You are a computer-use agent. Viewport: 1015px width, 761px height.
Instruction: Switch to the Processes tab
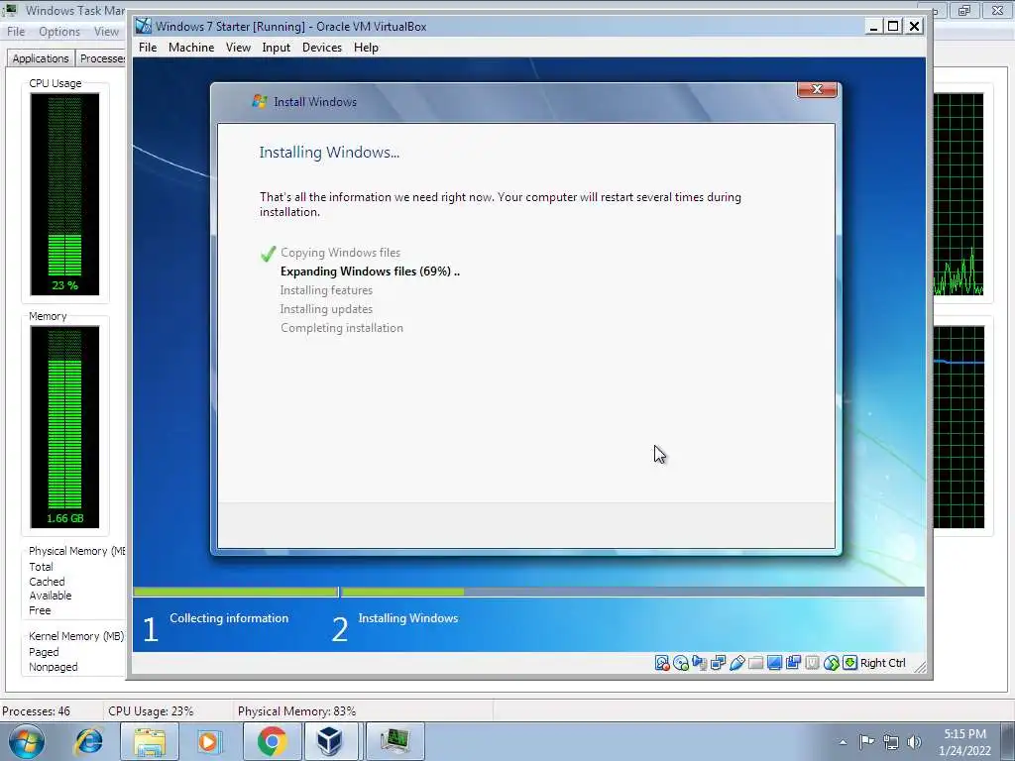(102, 58)
